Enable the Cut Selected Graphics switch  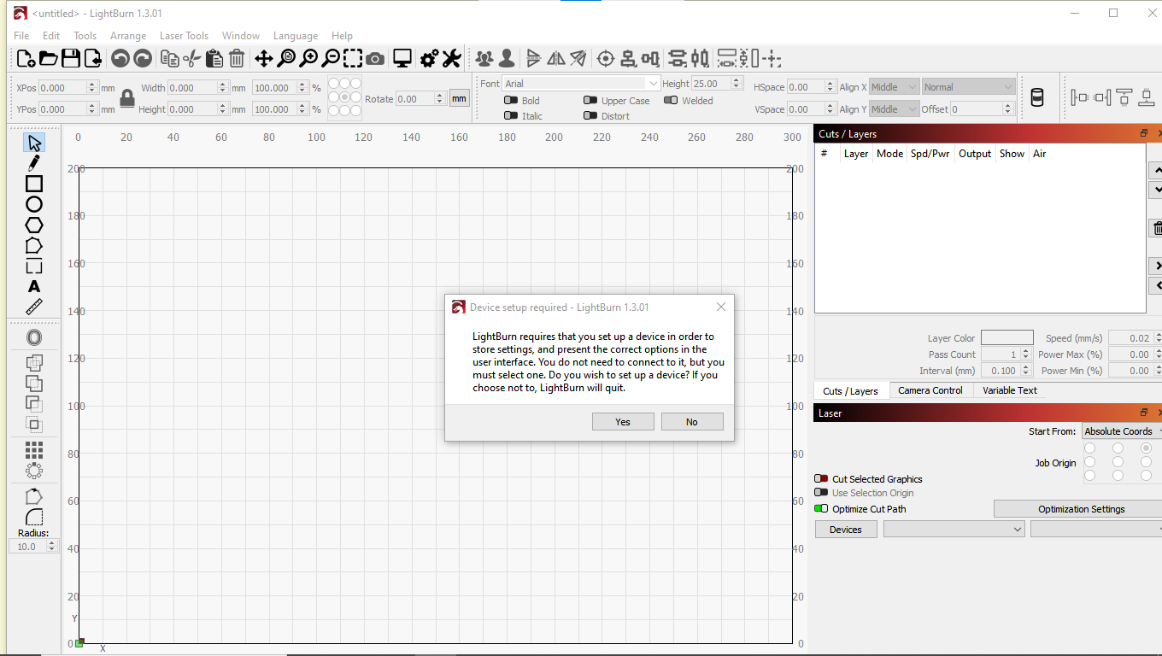pos(821,479)
